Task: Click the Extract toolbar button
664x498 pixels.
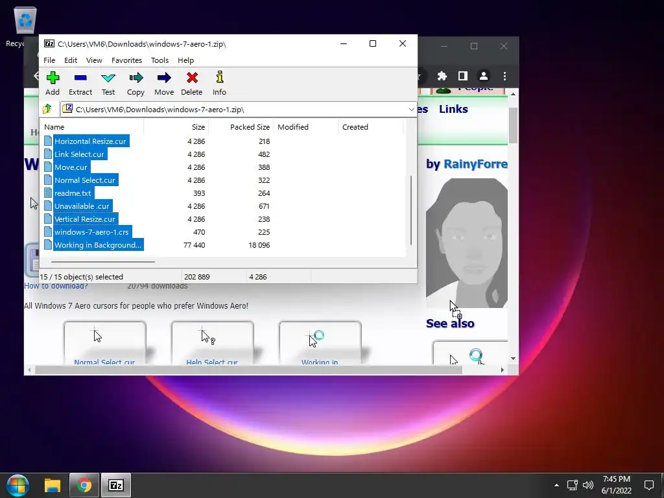Action: [80, 84]
